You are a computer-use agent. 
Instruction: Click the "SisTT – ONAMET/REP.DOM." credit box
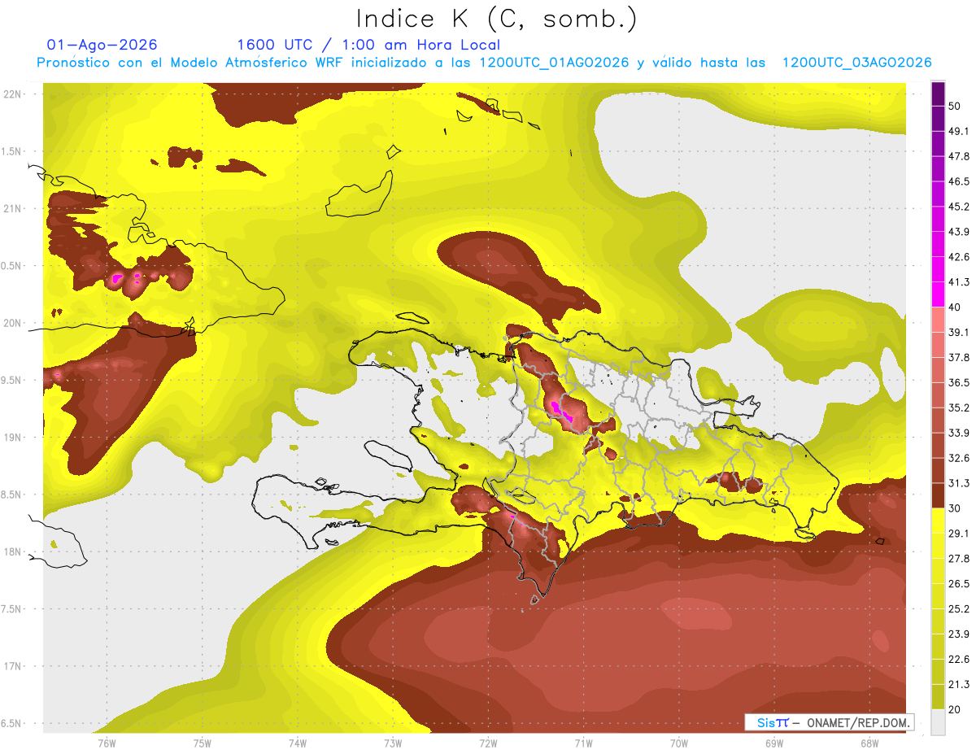829,722
